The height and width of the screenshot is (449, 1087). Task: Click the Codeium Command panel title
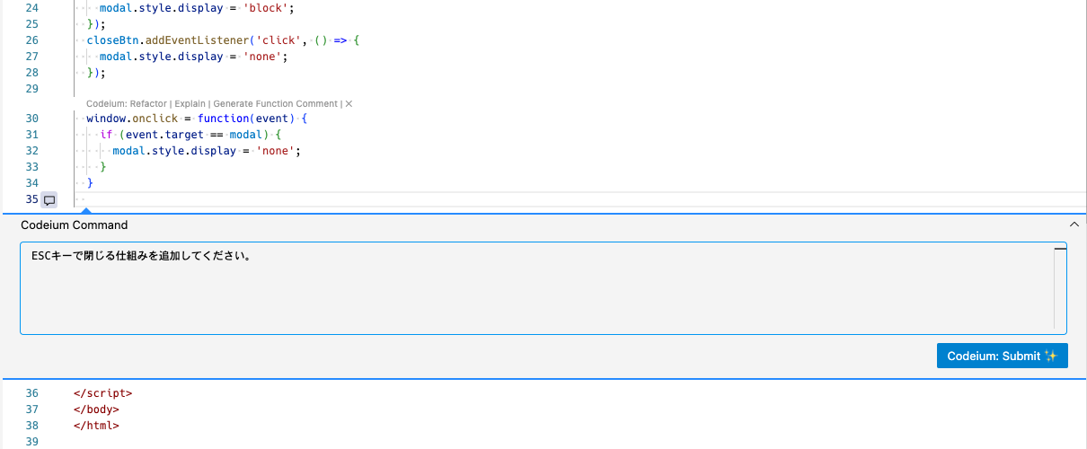pos(75,225)
